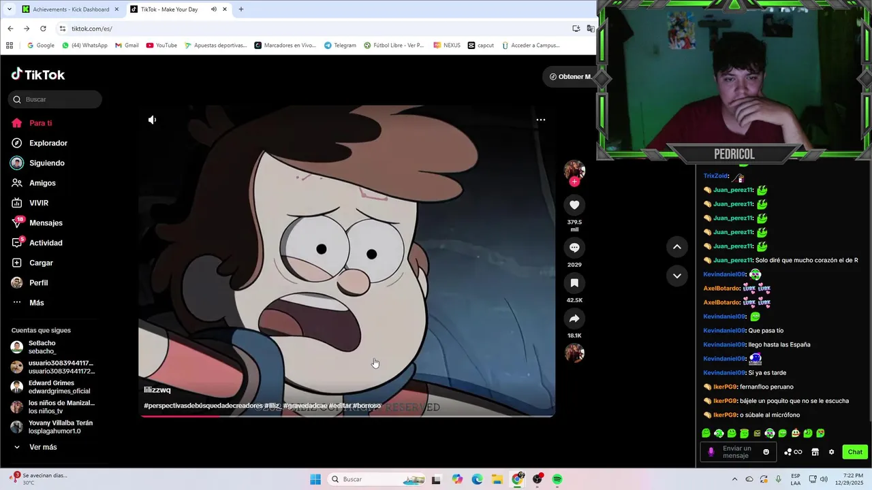Open the tab search dropdown arrow
Screen dimensions: 872x490
point(9,10)
